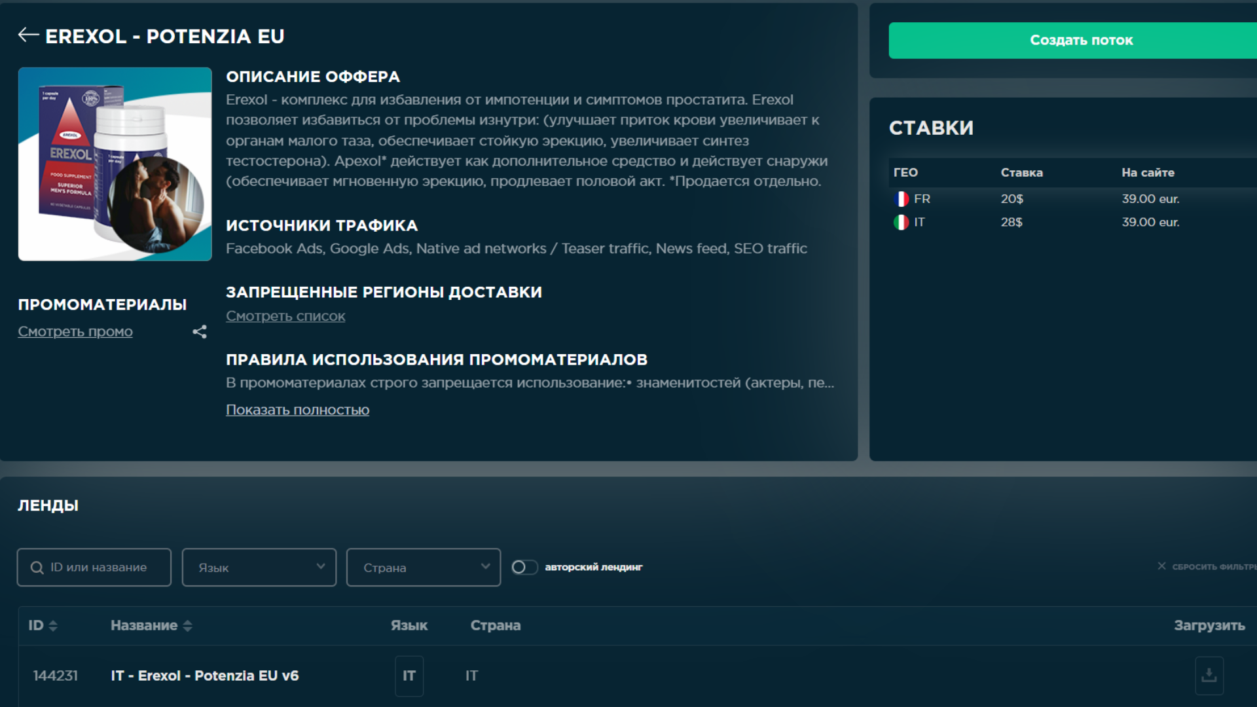Click the traffic sources text line
Viewport: 1257px width, 707px height.
[x=517, y=249]
